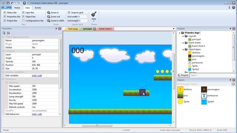The height and width of the screenshot is (133, 237).
Task: Open the blue File menu button
Action: (6, 7)
